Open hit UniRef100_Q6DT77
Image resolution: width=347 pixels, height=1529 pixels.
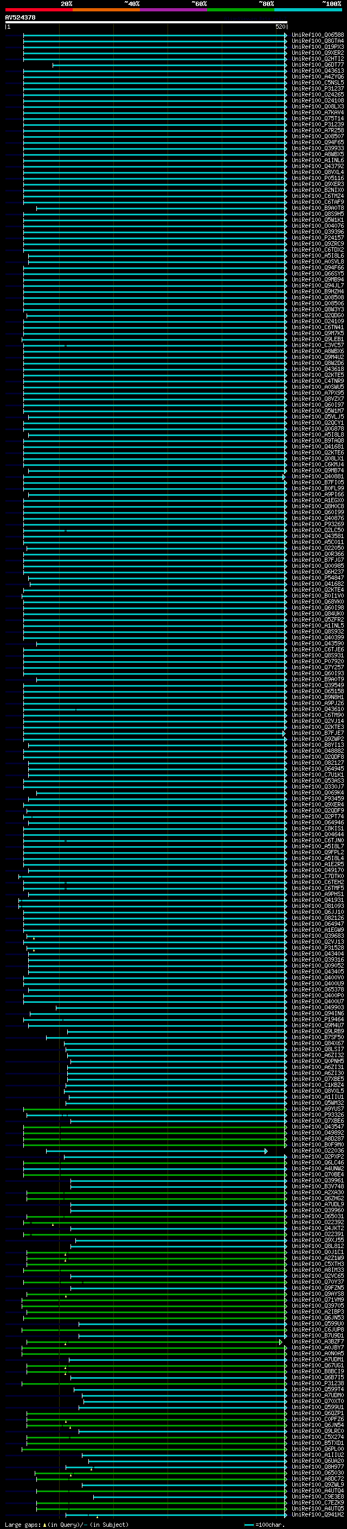point(318,65)
